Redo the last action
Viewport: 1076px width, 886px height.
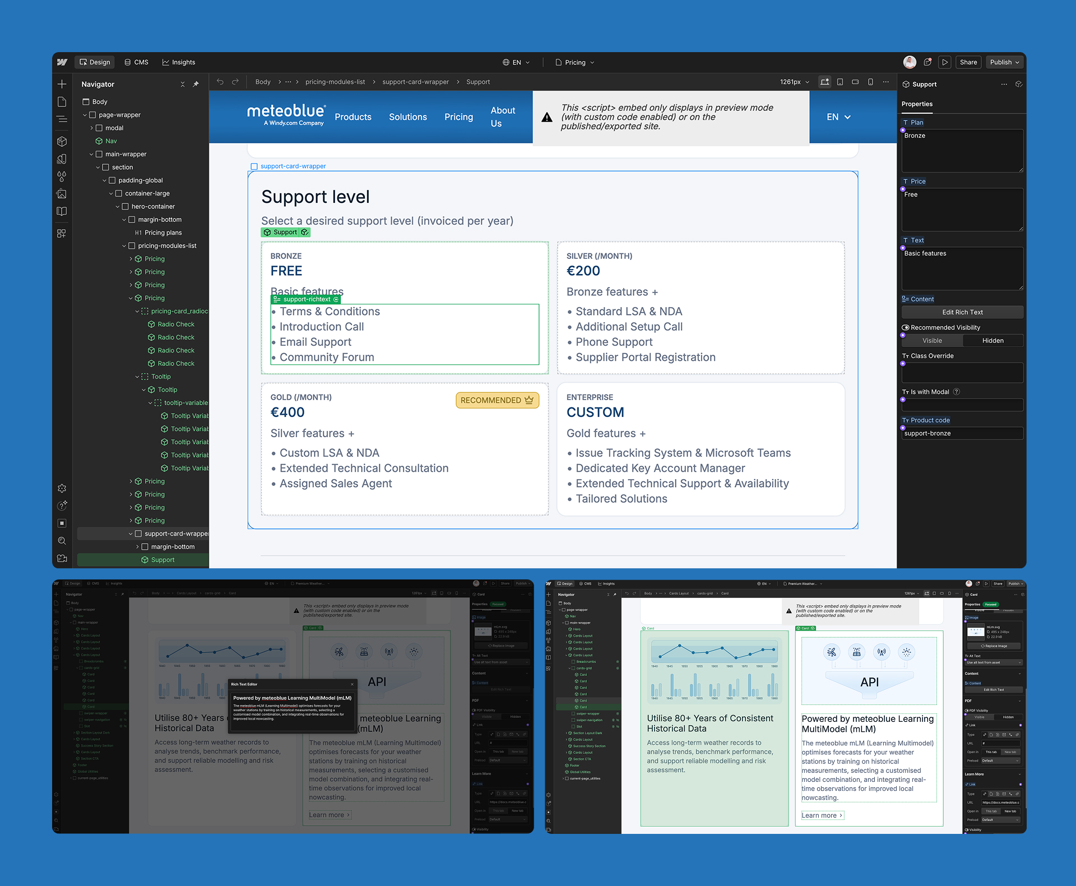[x=235, y=82]
